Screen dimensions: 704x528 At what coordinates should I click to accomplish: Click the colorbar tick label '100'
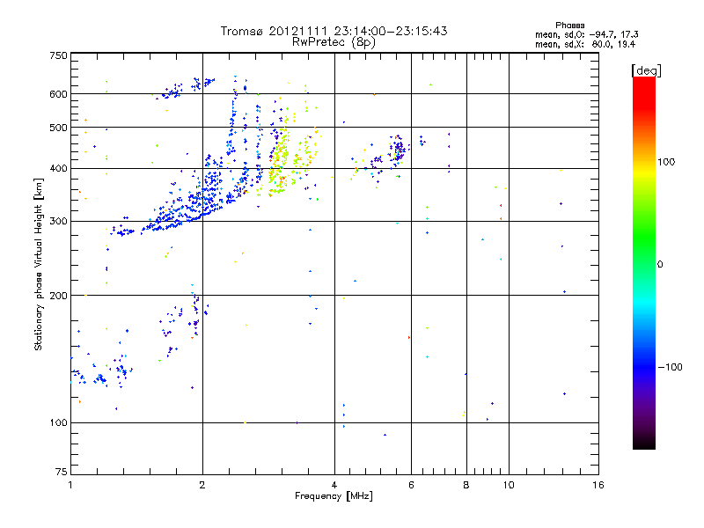(666, 162)
